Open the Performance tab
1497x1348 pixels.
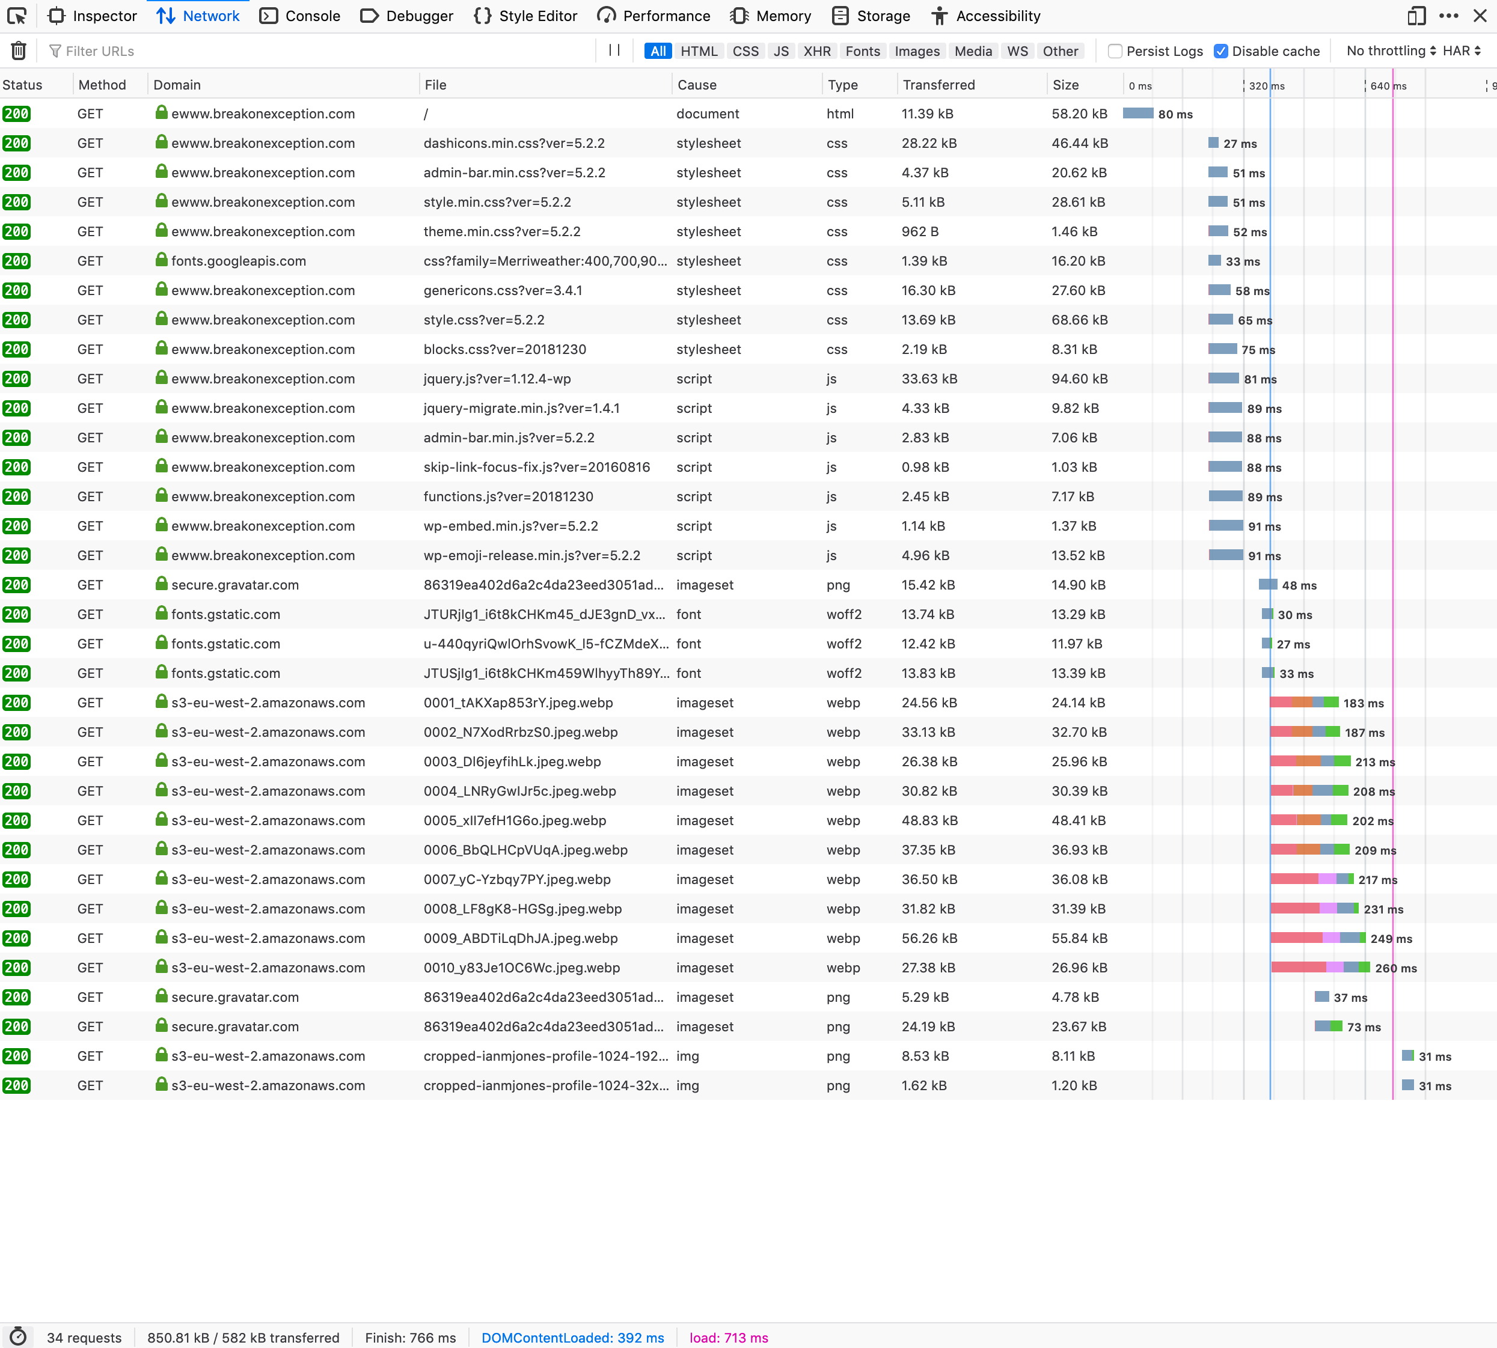tap(653, 16)
